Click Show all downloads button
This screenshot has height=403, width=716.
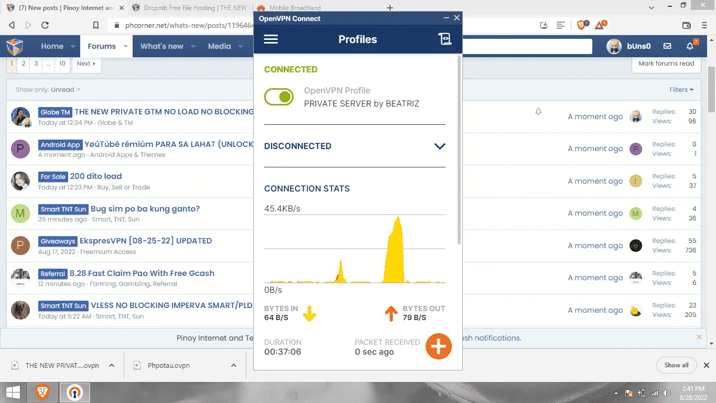[676, 365]
